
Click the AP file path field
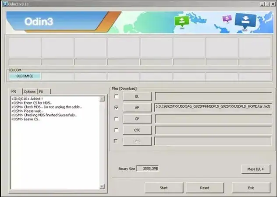[x=213, y=108]
